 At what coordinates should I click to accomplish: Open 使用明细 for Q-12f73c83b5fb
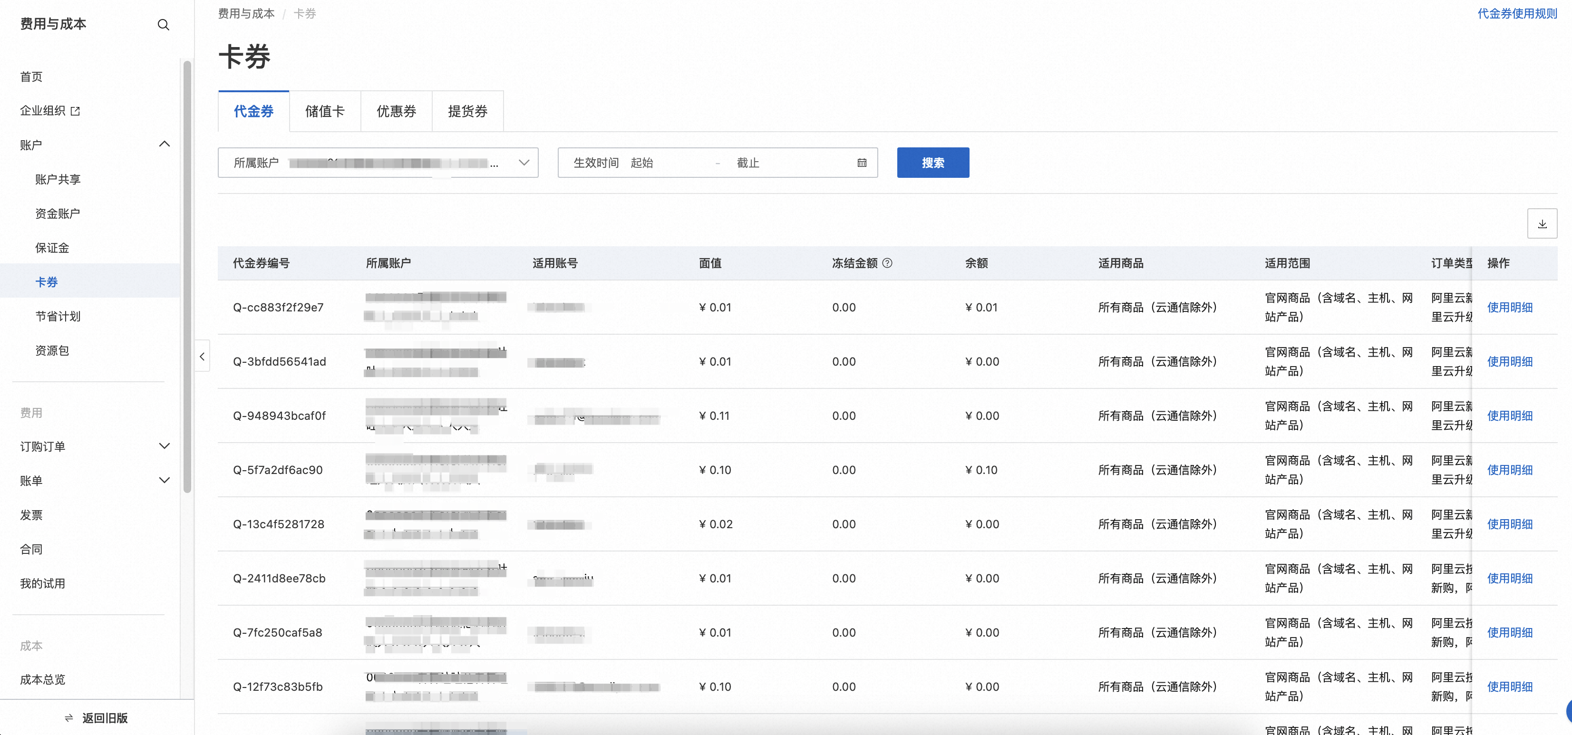click(1510, 687)
